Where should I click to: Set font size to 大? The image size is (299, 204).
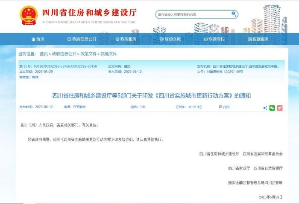click(190, 107)
